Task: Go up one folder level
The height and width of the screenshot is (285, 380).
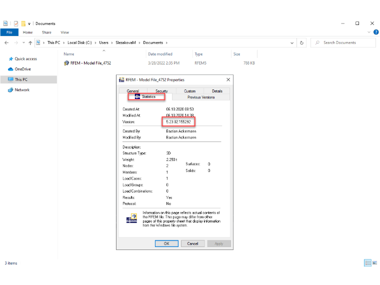Action: (30, 43)
